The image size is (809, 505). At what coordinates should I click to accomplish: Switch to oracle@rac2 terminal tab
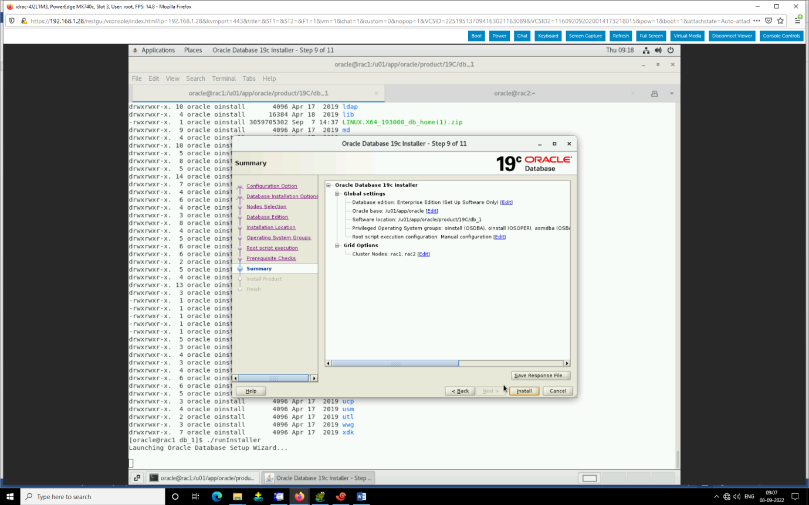pyautogui.click(x=514, y=93)
